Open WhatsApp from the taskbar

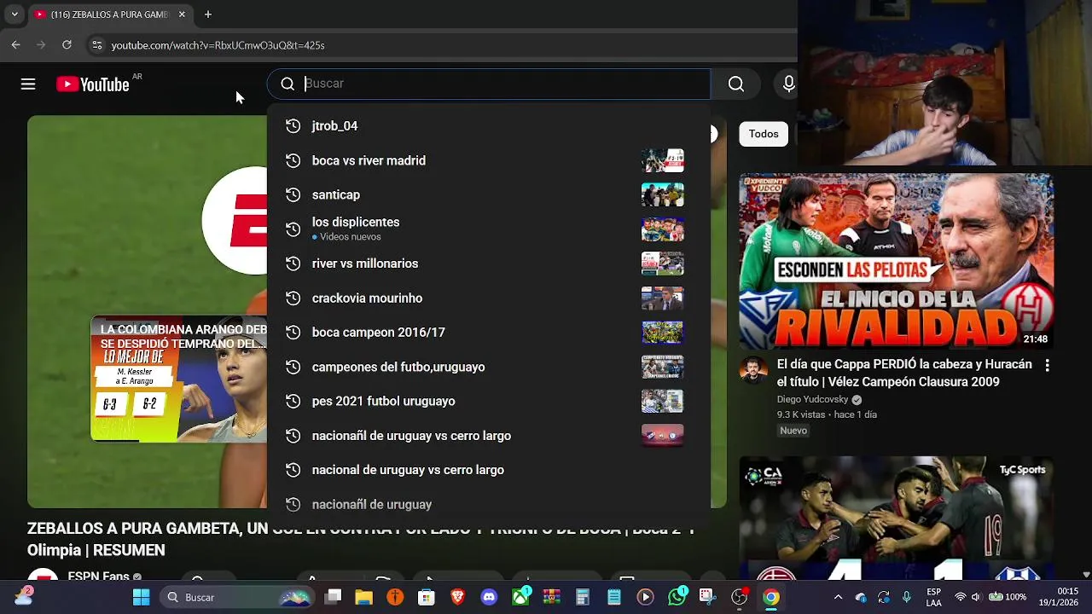[x=677, y=596]
